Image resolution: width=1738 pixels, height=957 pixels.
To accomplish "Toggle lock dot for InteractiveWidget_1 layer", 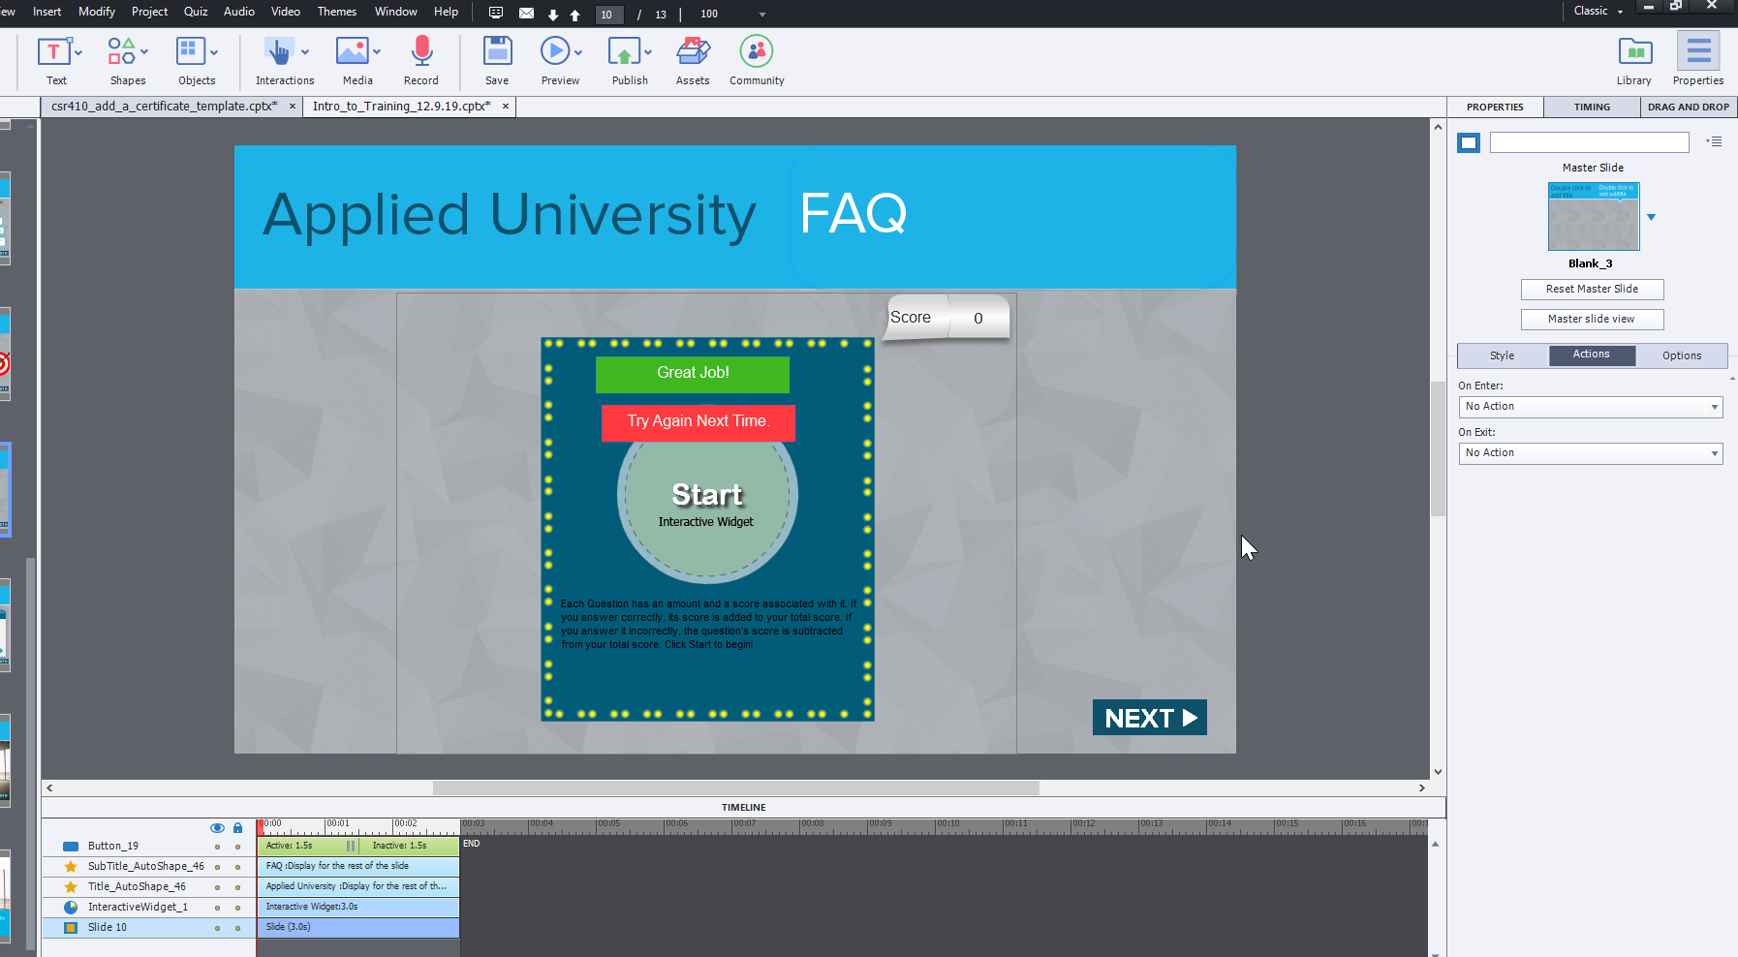I will point(237,908).
